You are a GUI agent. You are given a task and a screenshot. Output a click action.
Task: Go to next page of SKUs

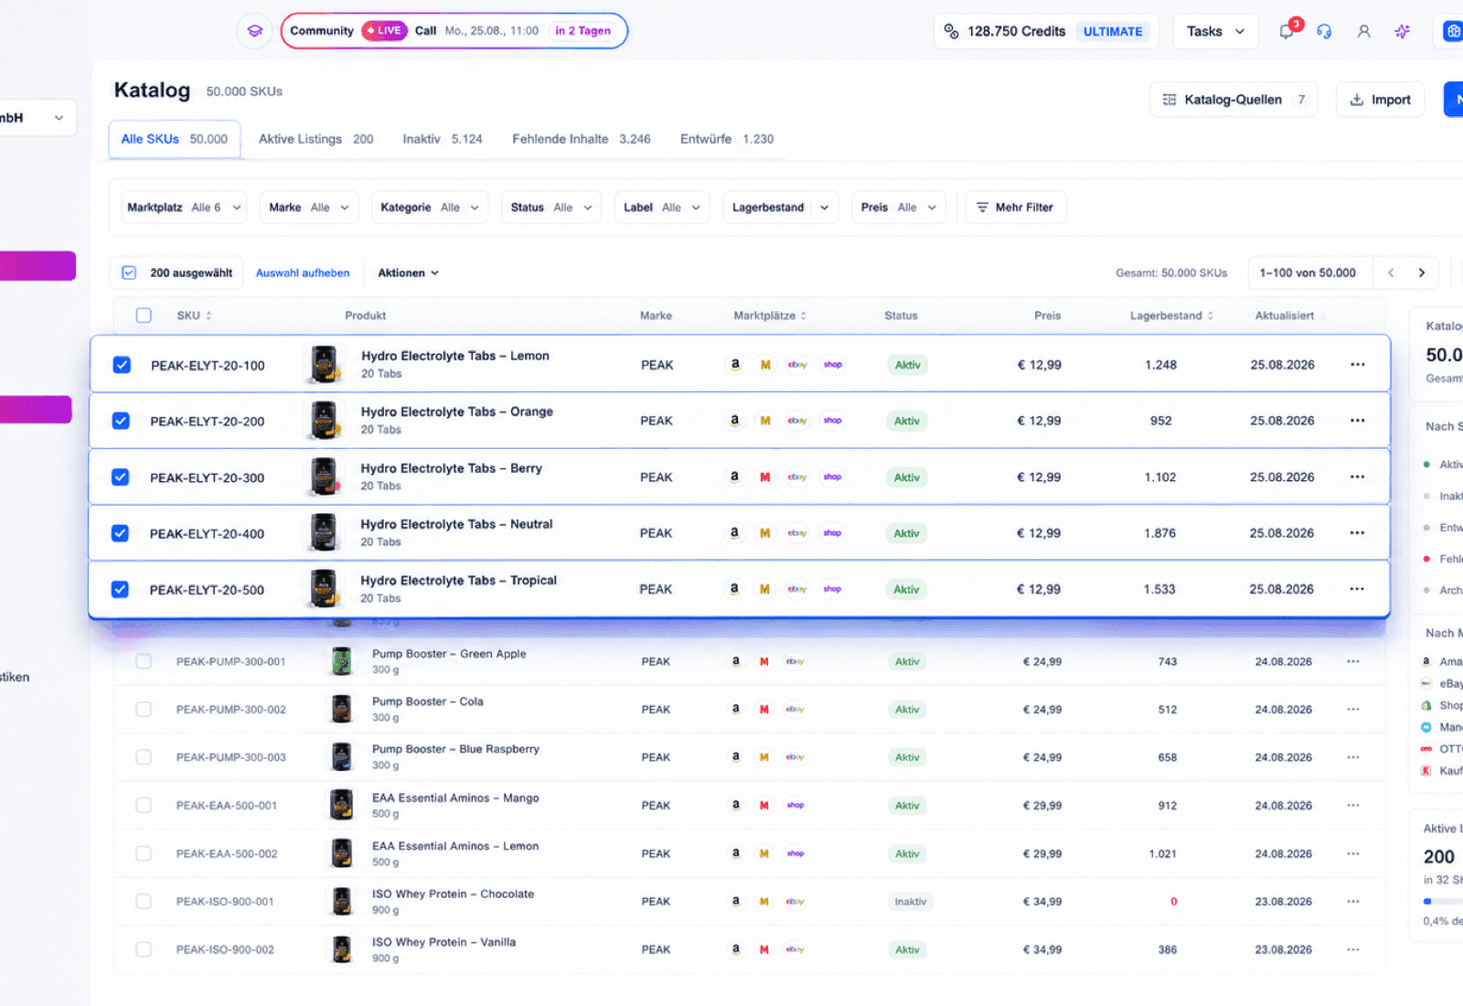point(1422,273)
